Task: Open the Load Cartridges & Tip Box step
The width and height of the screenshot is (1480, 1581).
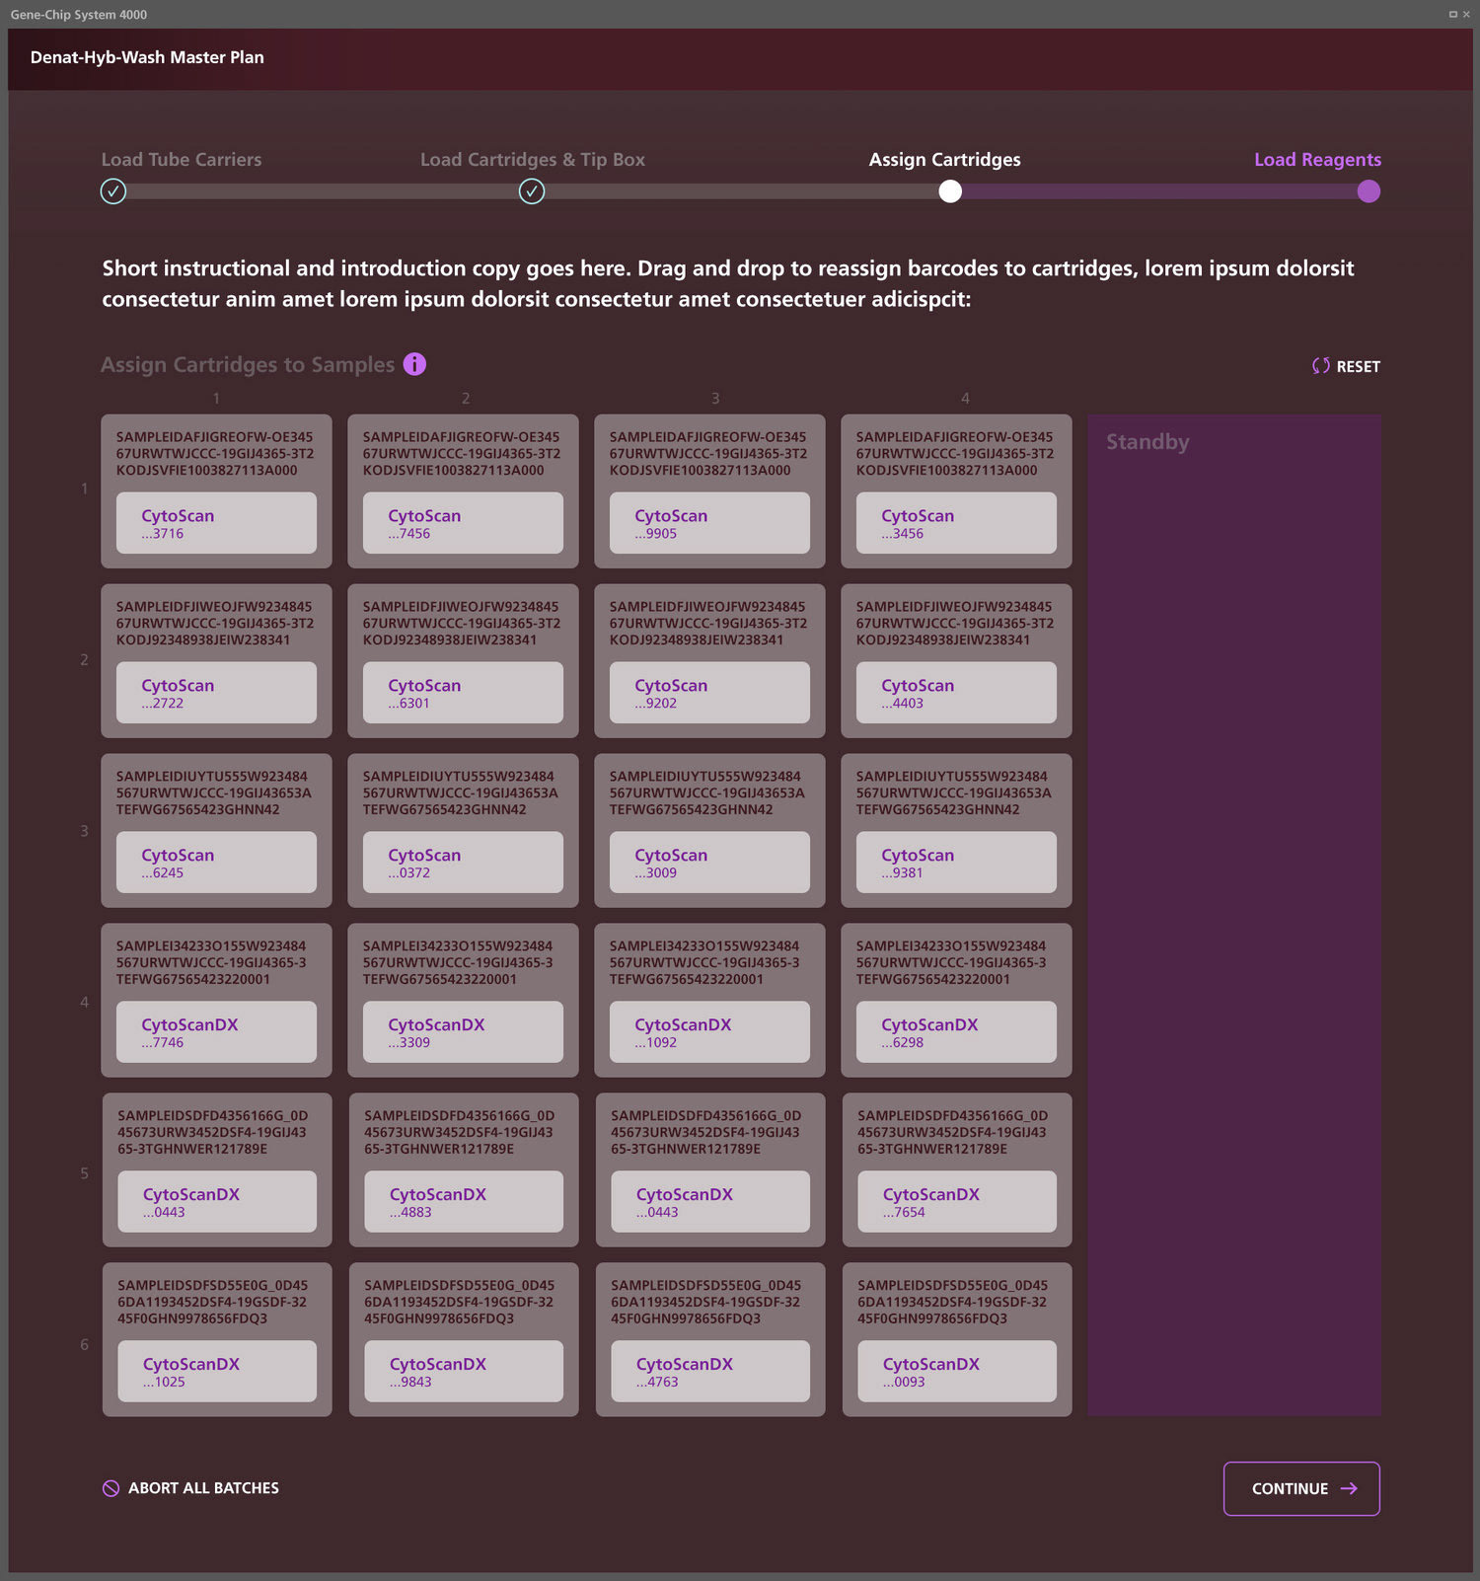Action: 533,160
